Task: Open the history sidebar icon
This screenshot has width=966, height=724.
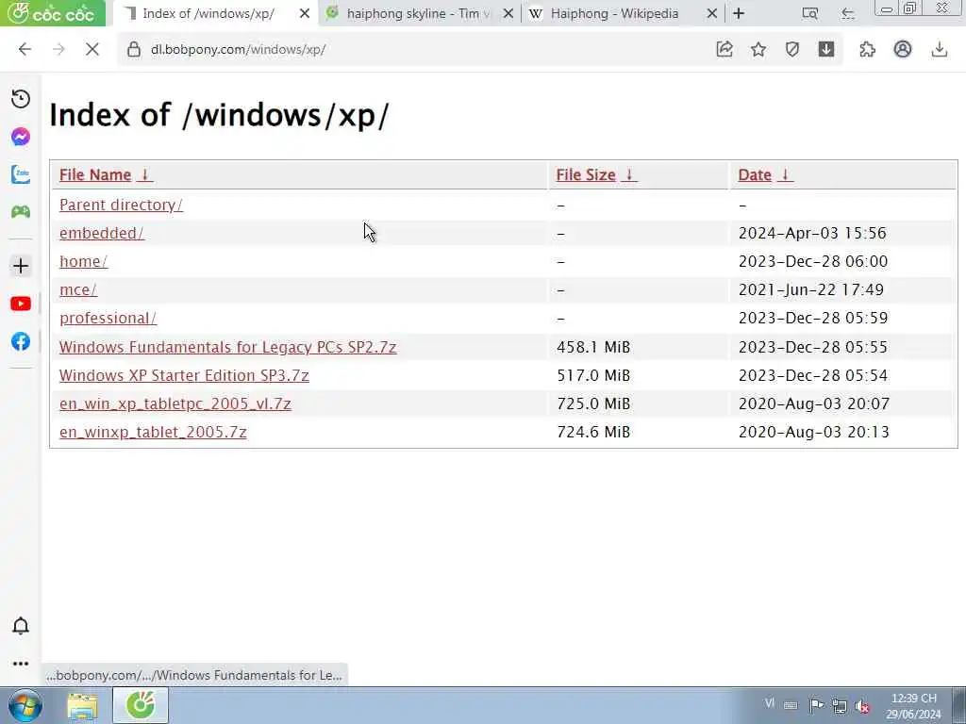Action: click(21, 99)
